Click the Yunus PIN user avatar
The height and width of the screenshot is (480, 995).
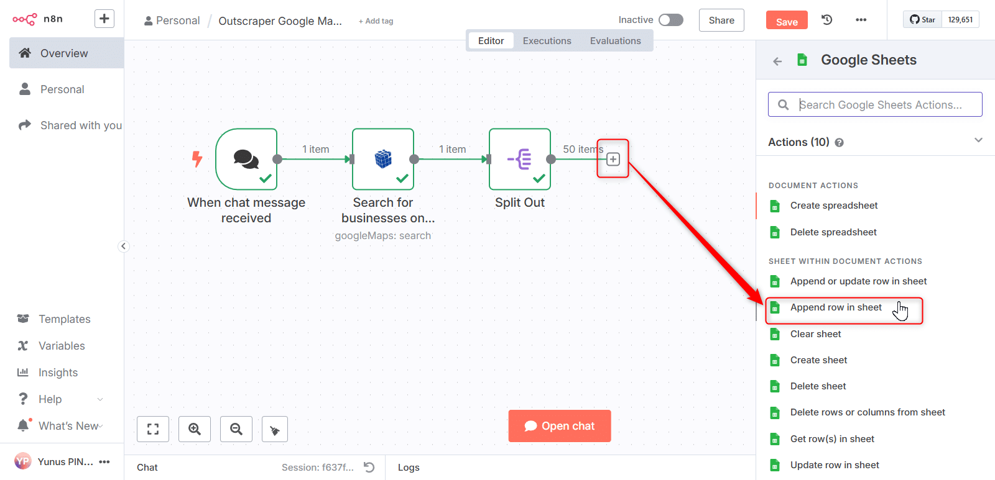click(23, 461)
